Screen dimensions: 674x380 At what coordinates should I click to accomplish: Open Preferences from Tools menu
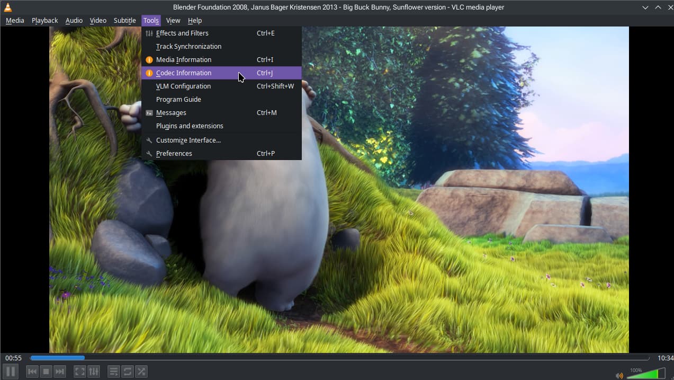(221, 154)
